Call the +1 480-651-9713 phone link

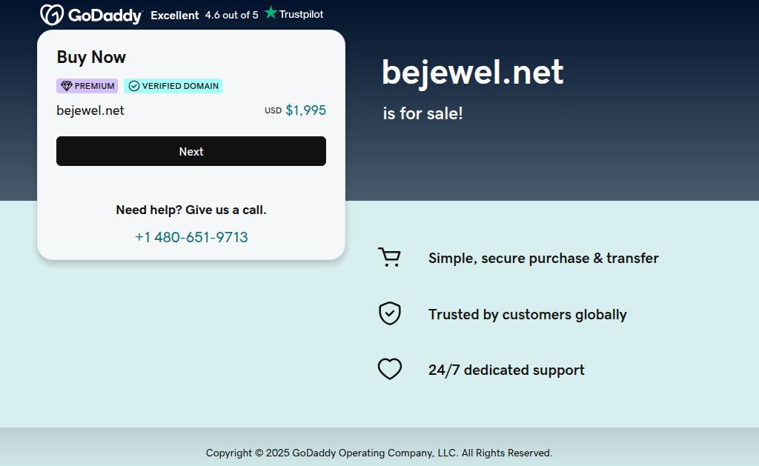191,237
